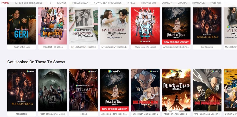Viewport: 237px width, 117px height.
Task: Open the PRILLY&REZA tab
Action: 80,3
